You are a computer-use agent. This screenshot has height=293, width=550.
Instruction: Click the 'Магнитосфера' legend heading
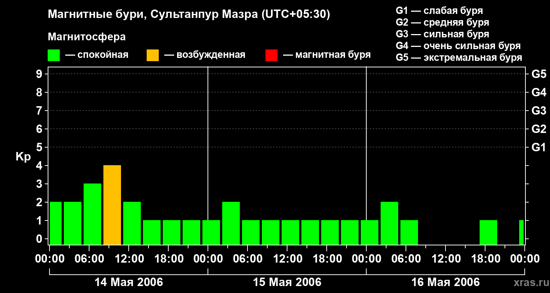coord(87,37)
